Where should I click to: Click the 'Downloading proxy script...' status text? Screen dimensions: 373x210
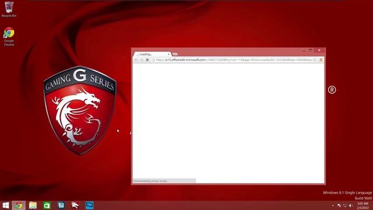click(150, 181)
